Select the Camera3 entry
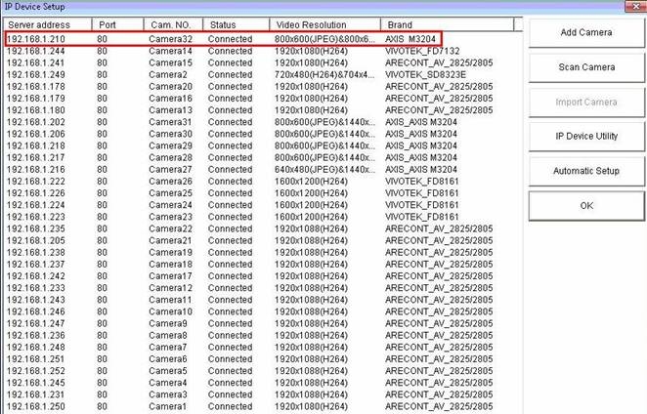647x414 pixels. [168, 395]
